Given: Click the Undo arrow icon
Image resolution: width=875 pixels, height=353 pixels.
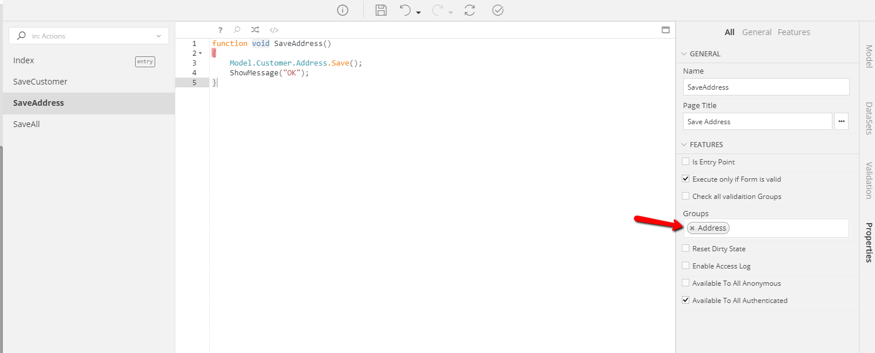Looking at the screenshot, I should 405,10.
